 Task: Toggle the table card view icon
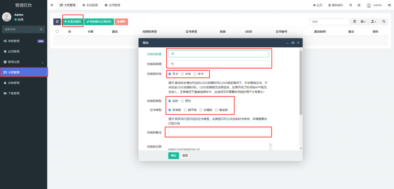354,22
